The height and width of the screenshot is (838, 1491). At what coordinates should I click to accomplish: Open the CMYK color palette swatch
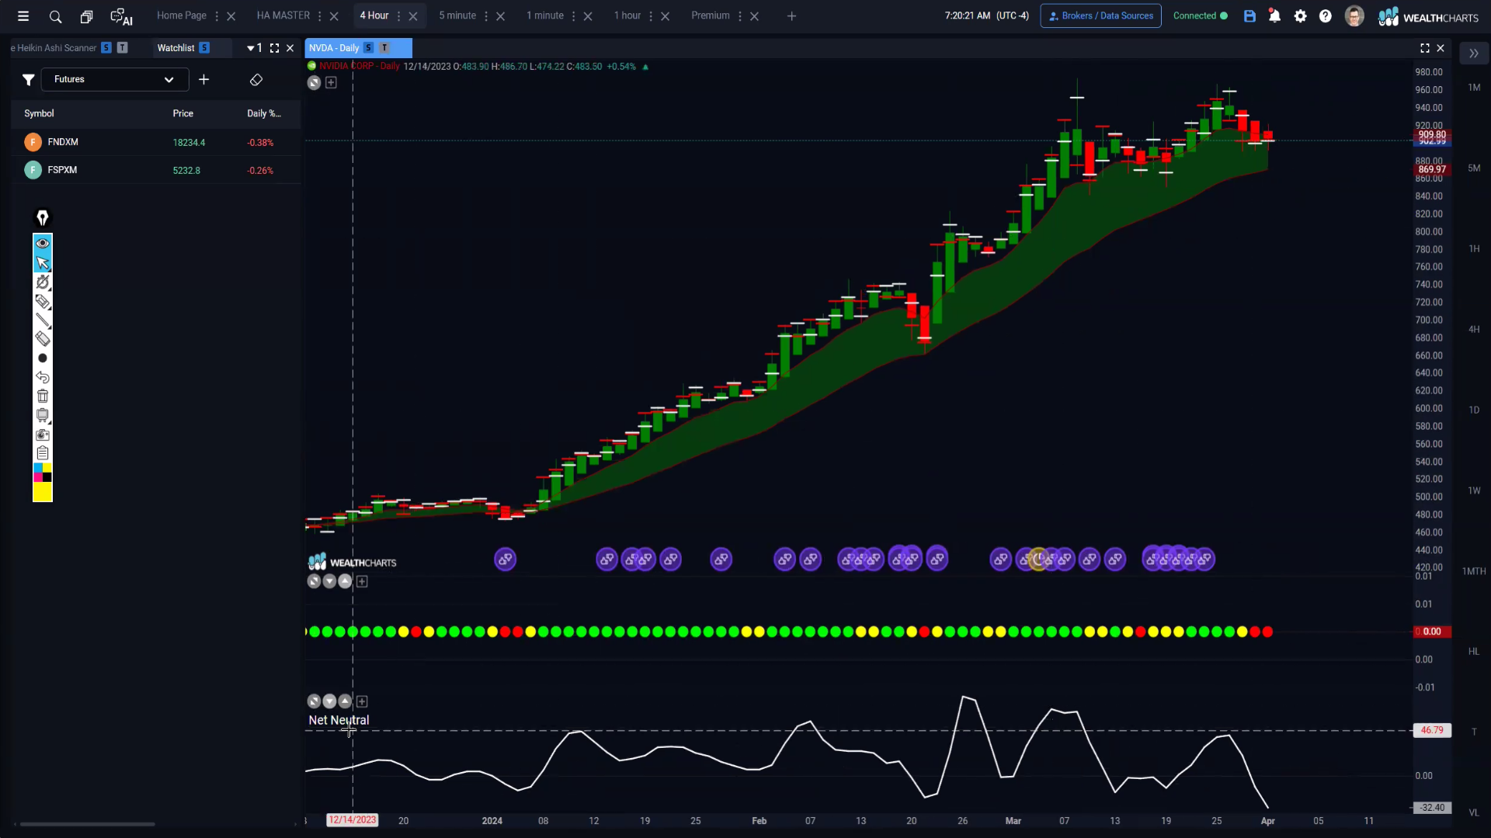43,473
